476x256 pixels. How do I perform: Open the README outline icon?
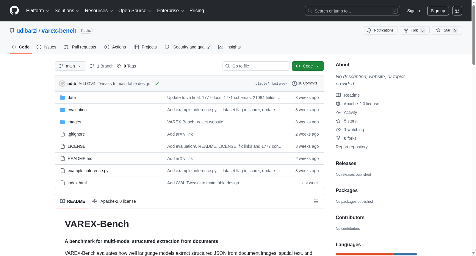(x=316, y=201)
